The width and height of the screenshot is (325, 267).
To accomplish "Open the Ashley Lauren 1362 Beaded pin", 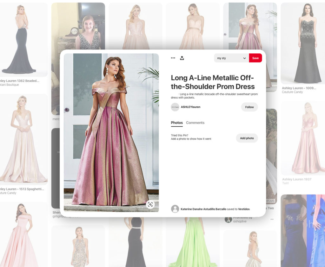I will point(24,39).
